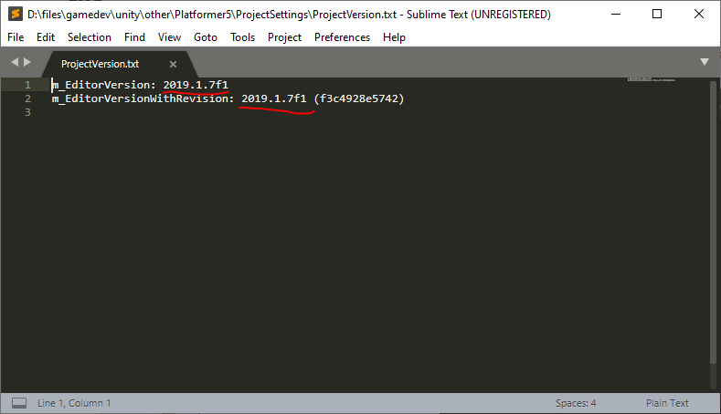The height and width of the screenshot is (414, 721).
Task: Click on m_EditorVersion text
Action: [x=101, y=85]
